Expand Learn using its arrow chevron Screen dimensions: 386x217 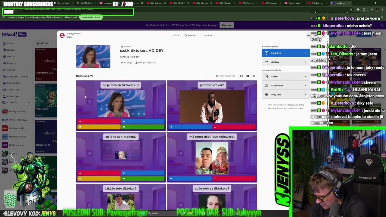click(x=305, y=77)
